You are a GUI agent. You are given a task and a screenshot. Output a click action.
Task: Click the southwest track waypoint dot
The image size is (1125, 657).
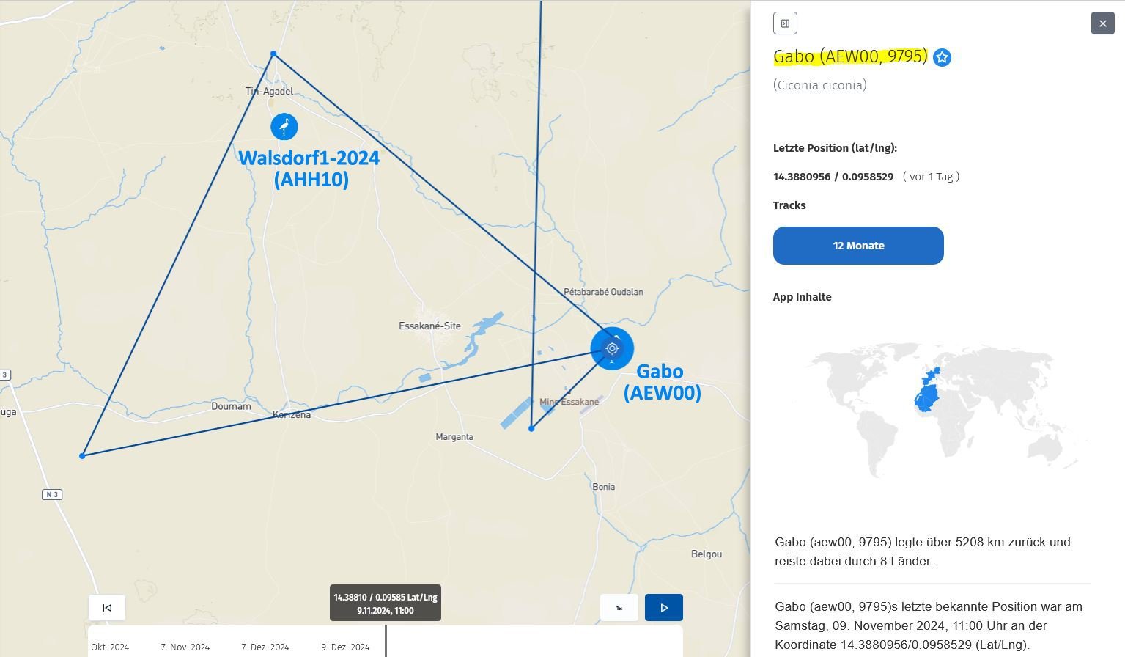(82, 456)
